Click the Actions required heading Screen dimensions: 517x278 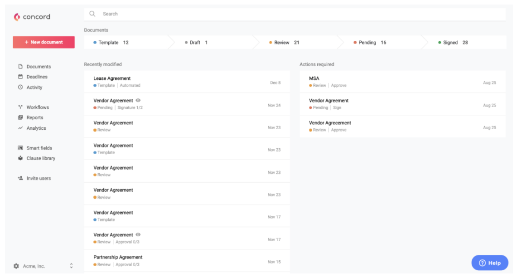(317, 64)
